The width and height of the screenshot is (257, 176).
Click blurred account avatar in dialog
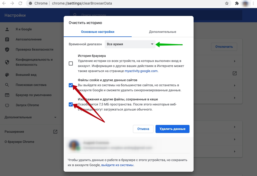pyautogui.click(x=74, y=145)
